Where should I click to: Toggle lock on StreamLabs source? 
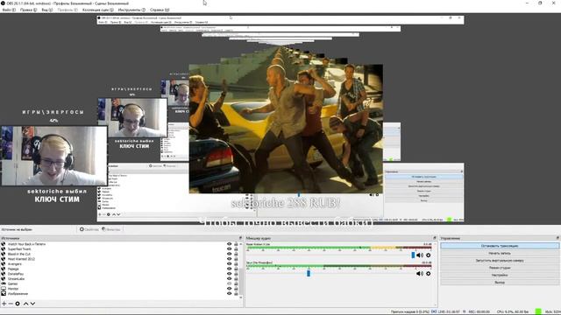pyautogui.click(x=236, y=278)
